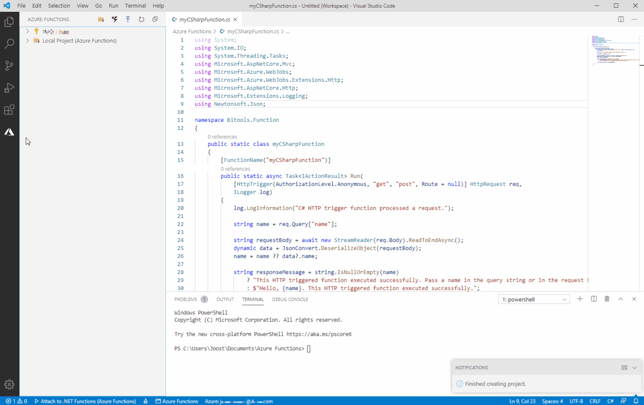This screenshot has width=644, height=405.
Task: Switch to the OUTPUT tab
Action: [224, 299]
